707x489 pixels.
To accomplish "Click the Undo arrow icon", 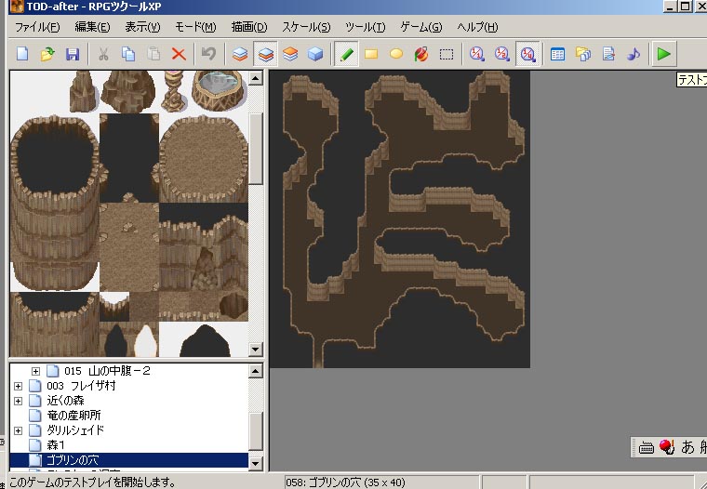I will (x=208, y=54).
